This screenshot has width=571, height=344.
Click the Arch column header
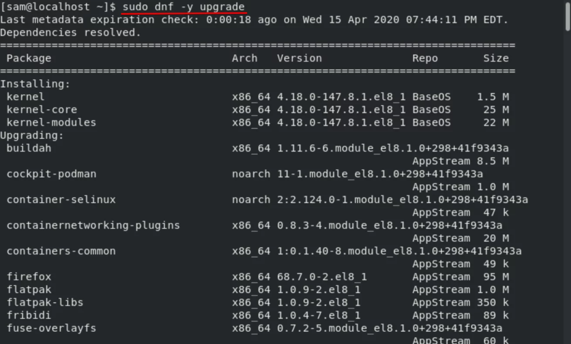coord(245,58)
